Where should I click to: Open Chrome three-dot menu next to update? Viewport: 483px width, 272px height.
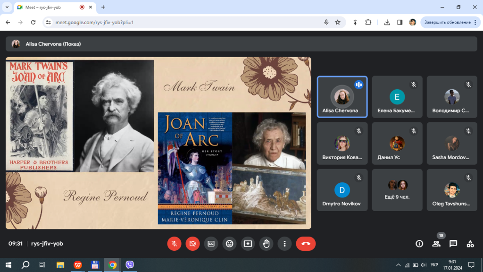point(475,22)
